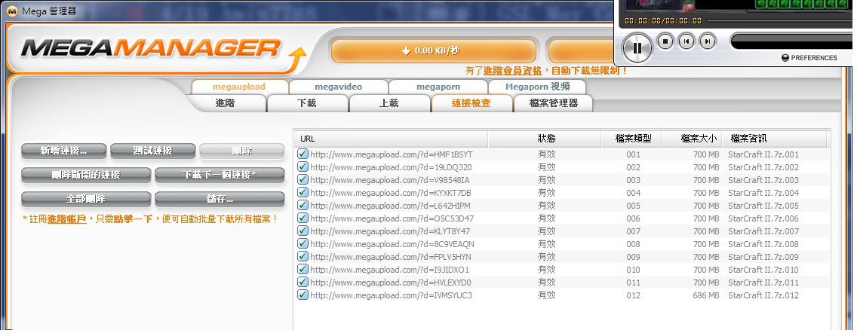Screen dimensions: 857x336
Task: Uncheck the IVMSYUC3 link checkbox
Action: pyautogui.click(x=303, y=295)
